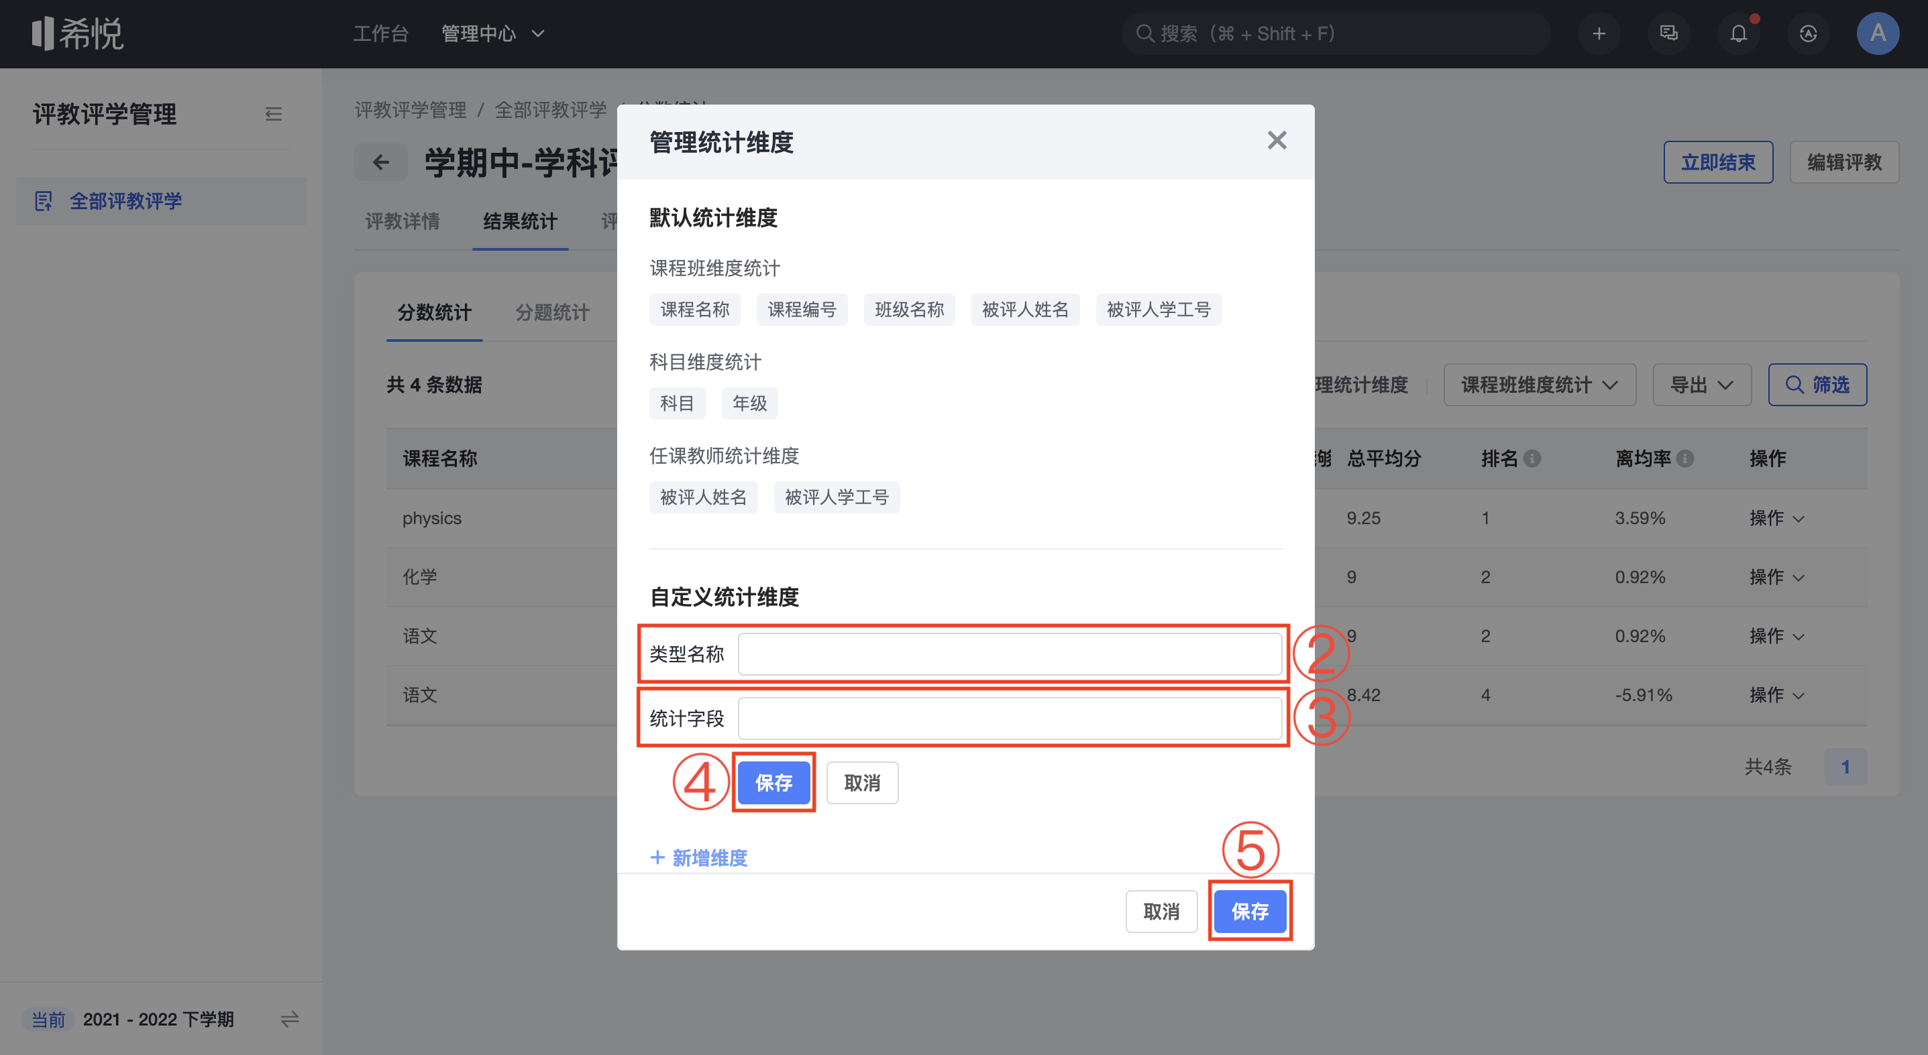Click dialog footer 取消 button
Image resolution: width=1928 pixels, height=1055 pixels.
click(1162, 912)
